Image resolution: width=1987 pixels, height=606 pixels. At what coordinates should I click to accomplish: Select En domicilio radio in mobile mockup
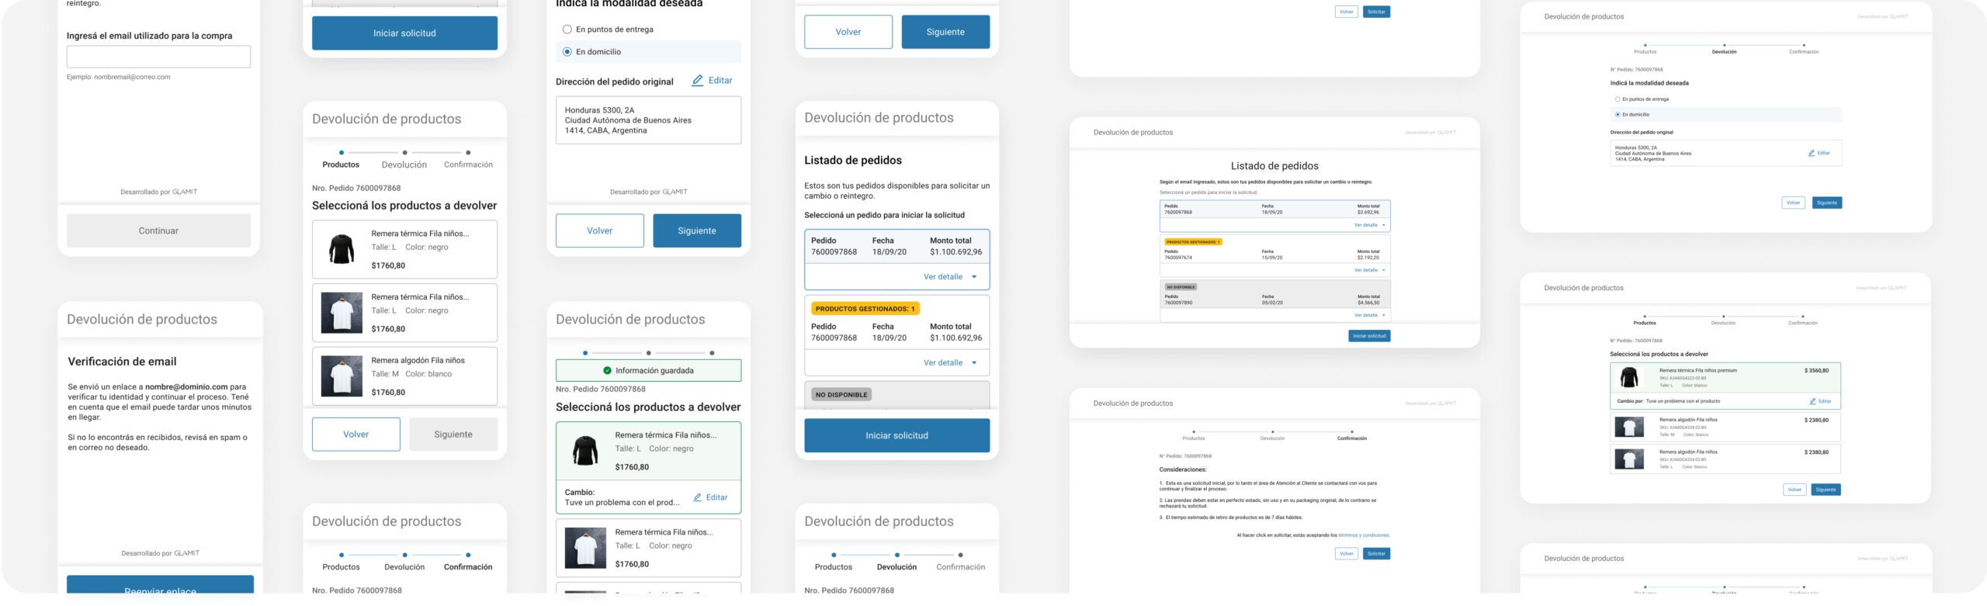[567, 52]
